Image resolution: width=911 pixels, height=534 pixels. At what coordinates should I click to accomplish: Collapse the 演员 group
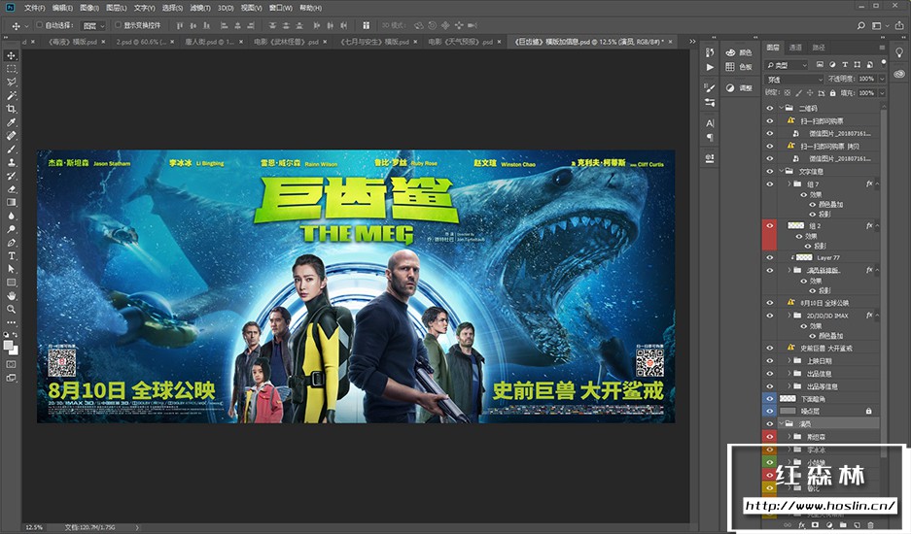(781, 423)
